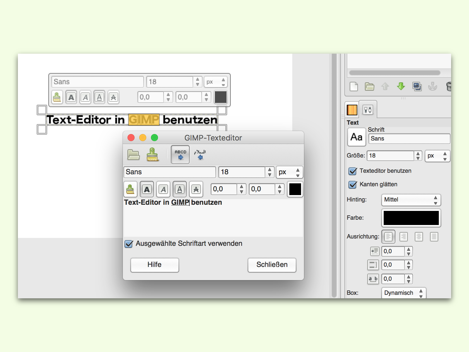Toggle Ausgewählte Schriftart verwenden checkbox

click(129, 244)
